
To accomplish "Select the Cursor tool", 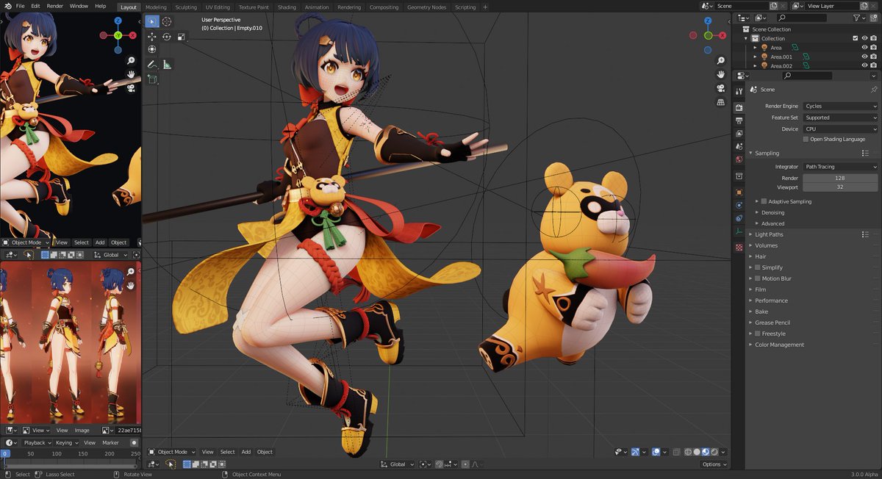I will click(167, 21).
